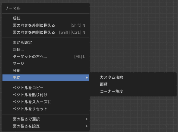Select 回転... from the menu
The height and width of the screenshot is (132, 178).
click(46, 49)
